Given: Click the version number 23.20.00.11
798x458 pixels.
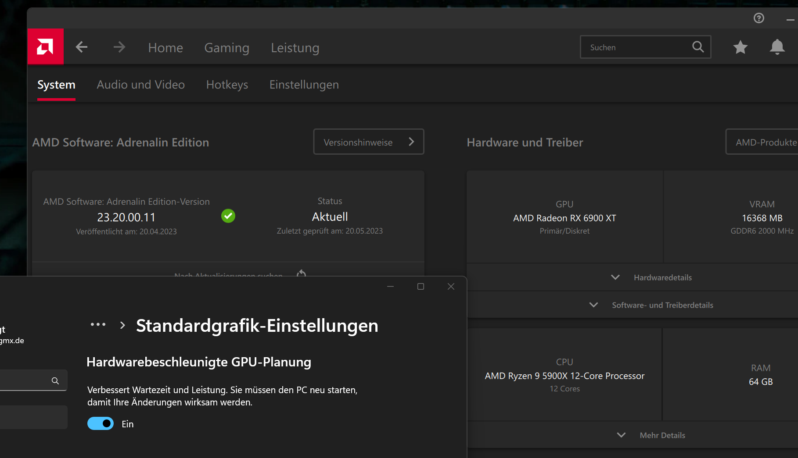Looking at the screenshot, I should (x=126, y=217).
